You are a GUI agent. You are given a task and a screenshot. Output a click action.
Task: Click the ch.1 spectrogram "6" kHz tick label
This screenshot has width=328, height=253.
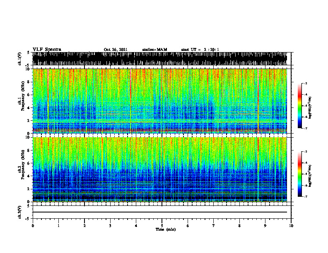tap(29, 95)
